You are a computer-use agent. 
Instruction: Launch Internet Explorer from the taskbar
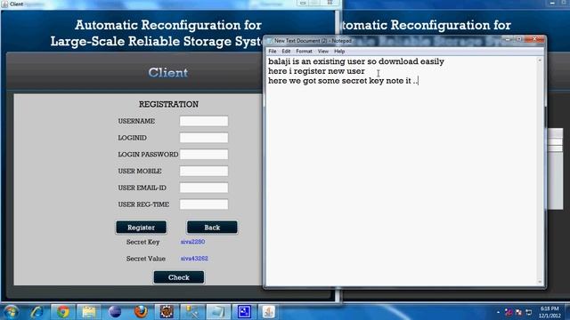37,312
